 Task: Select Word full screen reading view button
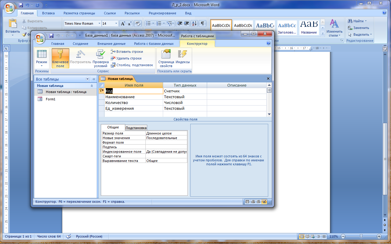308,236
